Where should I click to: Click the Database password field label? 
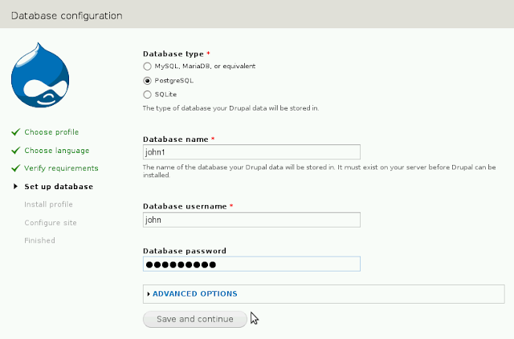coord(185,251)
